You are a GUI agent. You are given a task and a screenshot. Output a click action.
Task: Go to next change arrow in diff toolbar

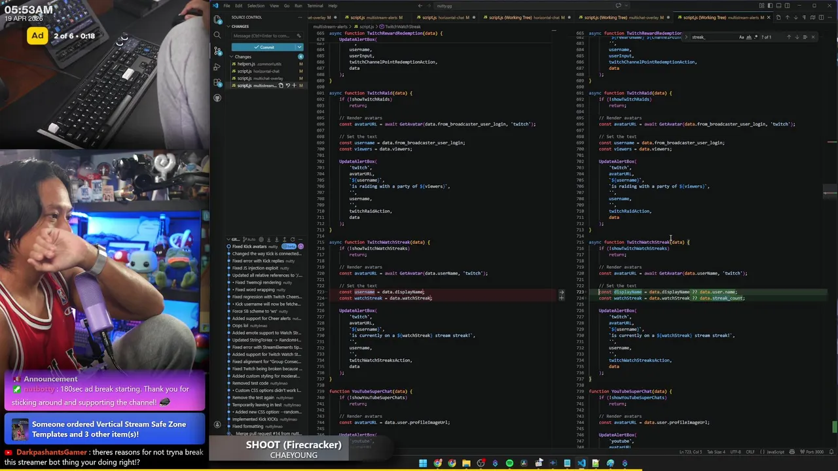pos(796,18)
